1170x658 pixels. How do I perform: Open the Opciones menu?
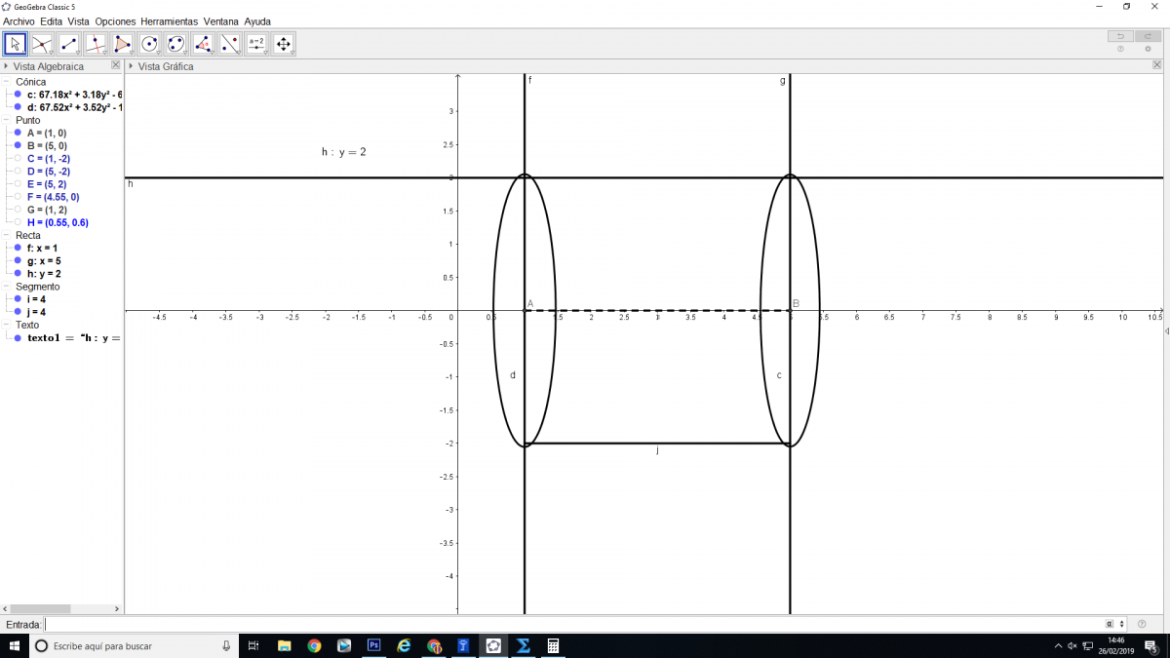[x=115, y=21]
